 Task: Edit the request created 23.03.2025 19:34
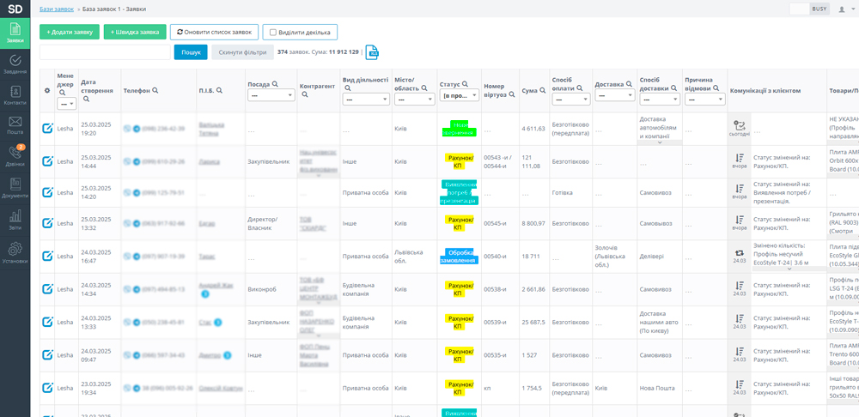click(47, 388)
